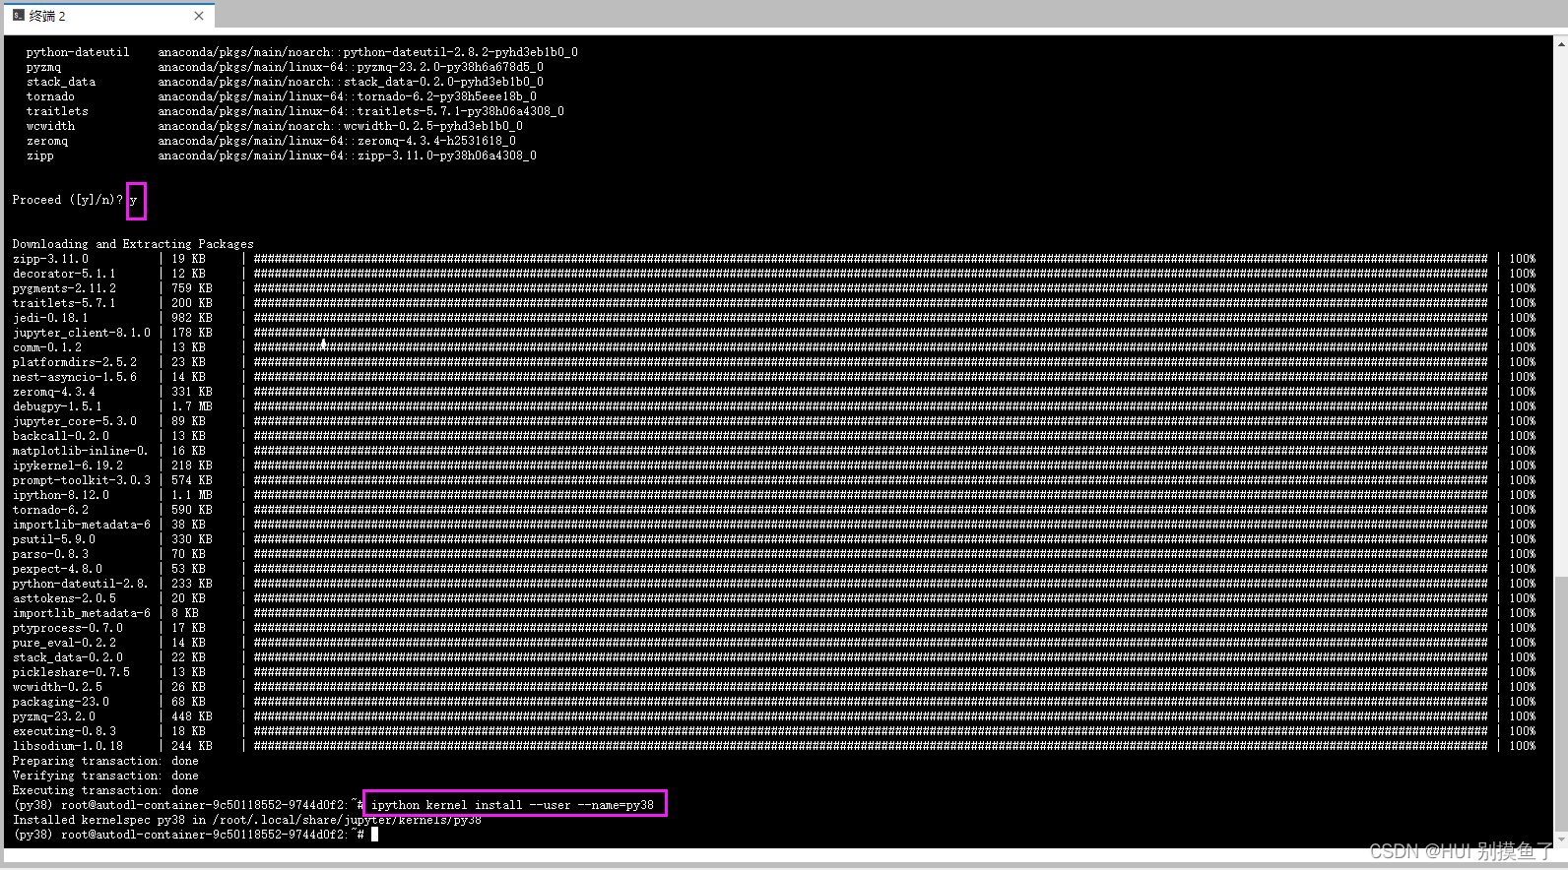Screen dimensions: 1568x870
Task: Click the 'prompt-toolkit-3.0.3' package name
Action: click(x=82, y=480)
